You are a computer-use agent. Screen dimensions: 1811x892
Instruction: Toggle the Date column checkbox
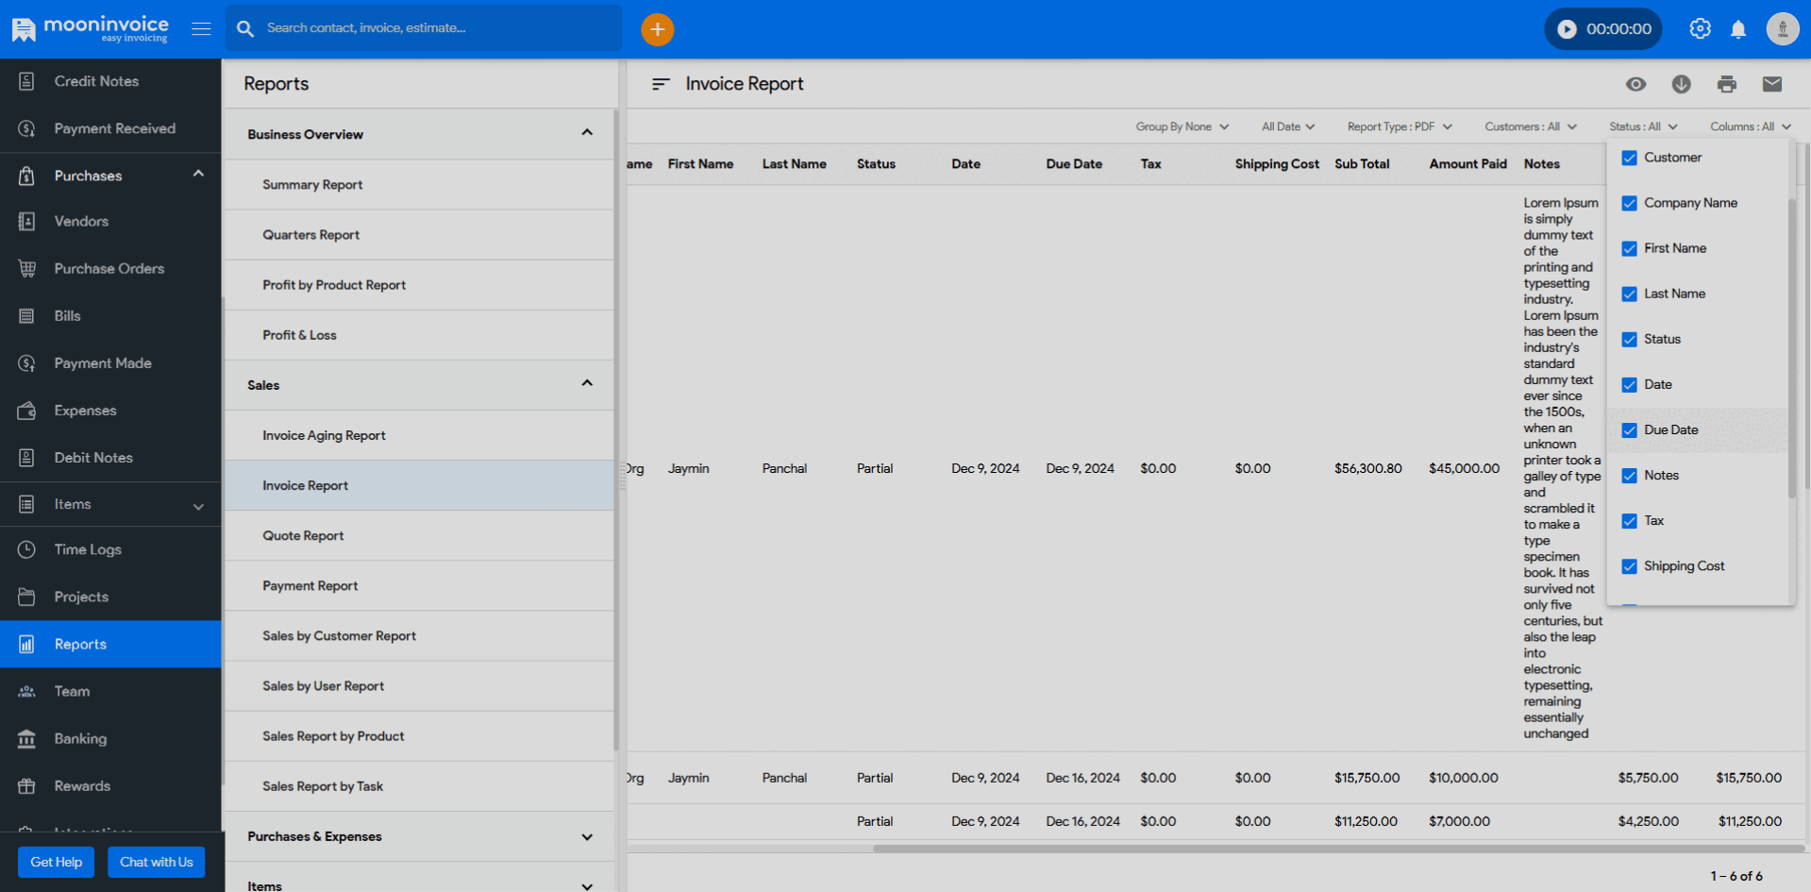click(x=1629, y=384)
